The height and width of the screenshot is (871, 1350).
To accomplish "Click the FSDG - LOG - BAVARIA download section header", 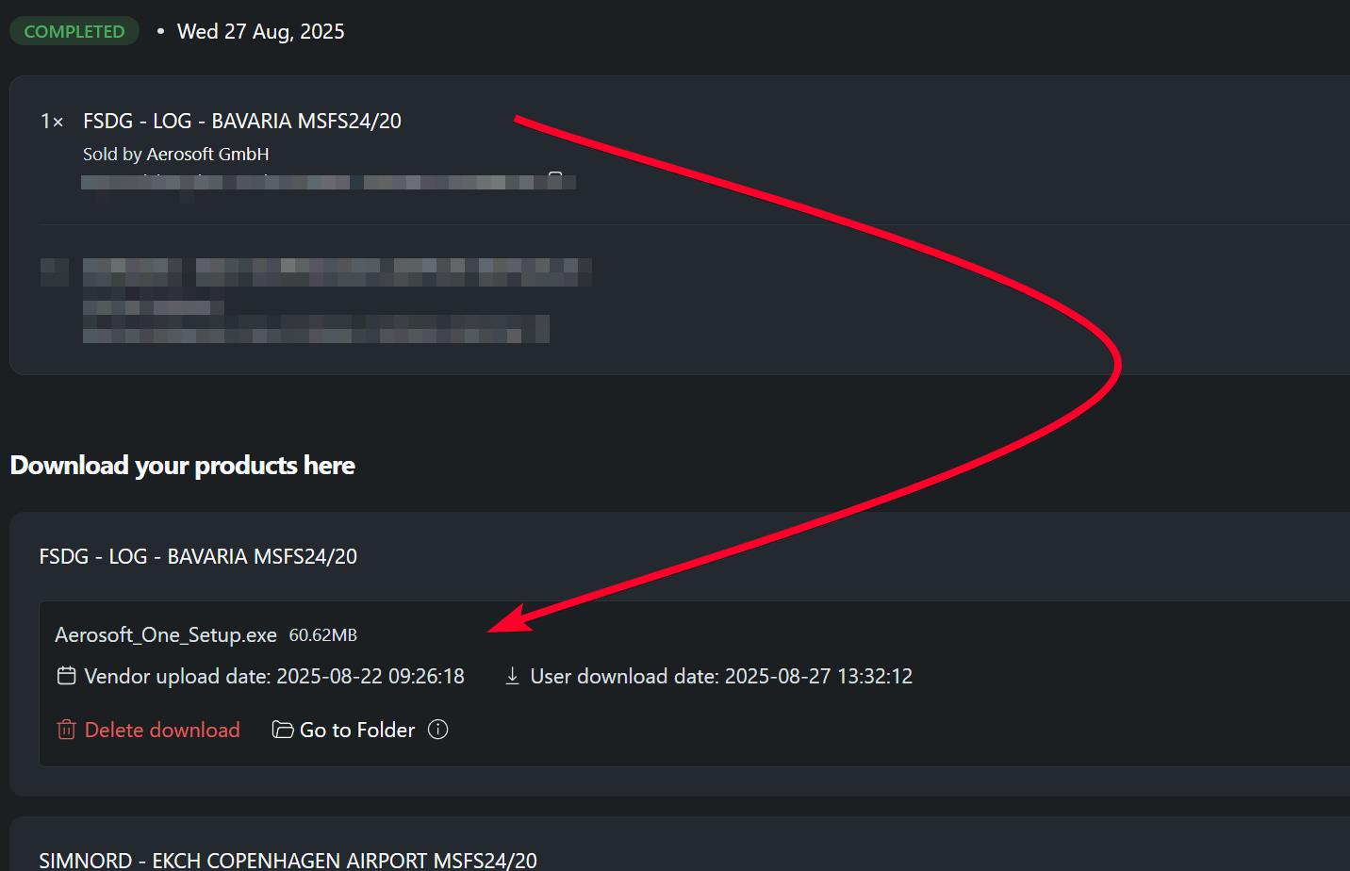I will 198,556.
